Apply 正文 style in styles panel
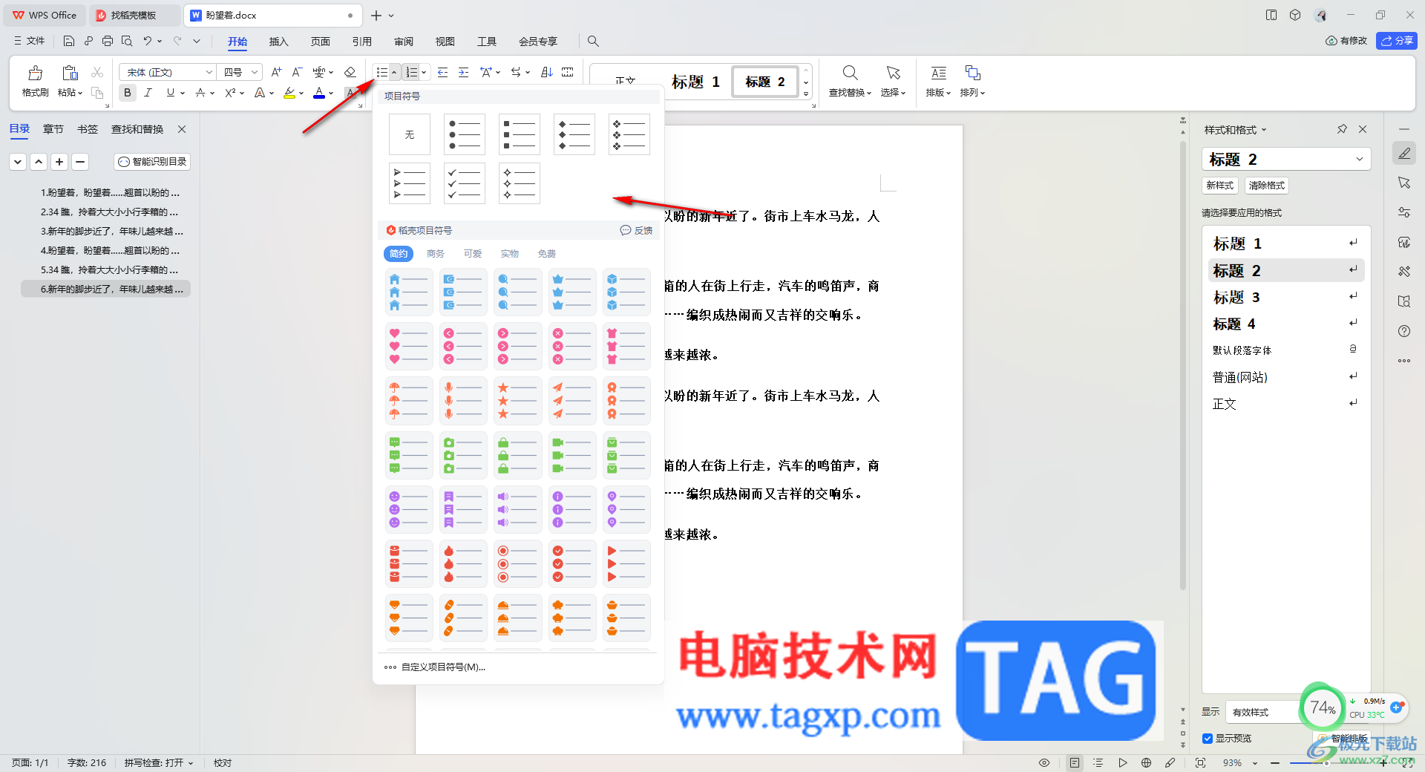 click(1286, 405)
